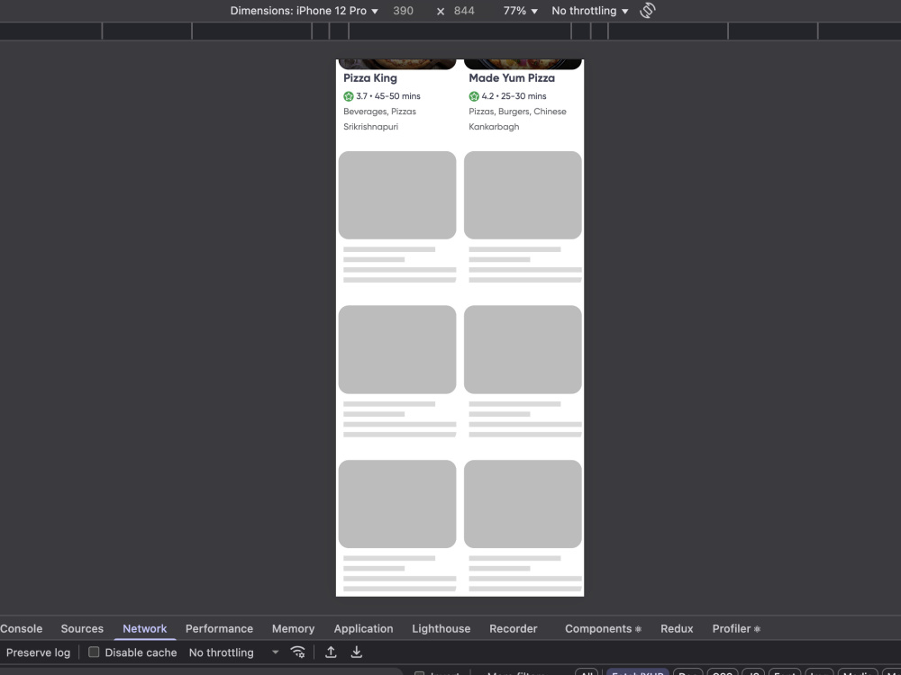
Task: Click the Beverages, Pizzas cuisine text
Action: click(x=380, y=112)
